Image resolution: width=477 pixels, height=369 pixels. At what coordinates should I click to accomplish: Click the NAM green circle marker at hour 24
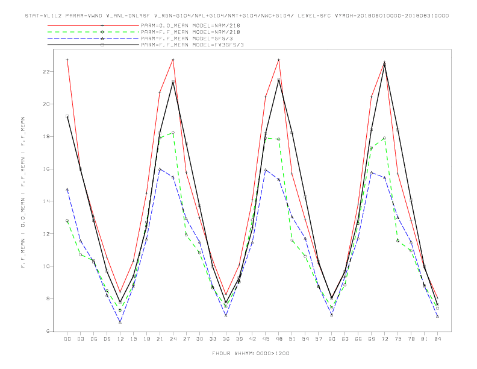pos(173,133)
